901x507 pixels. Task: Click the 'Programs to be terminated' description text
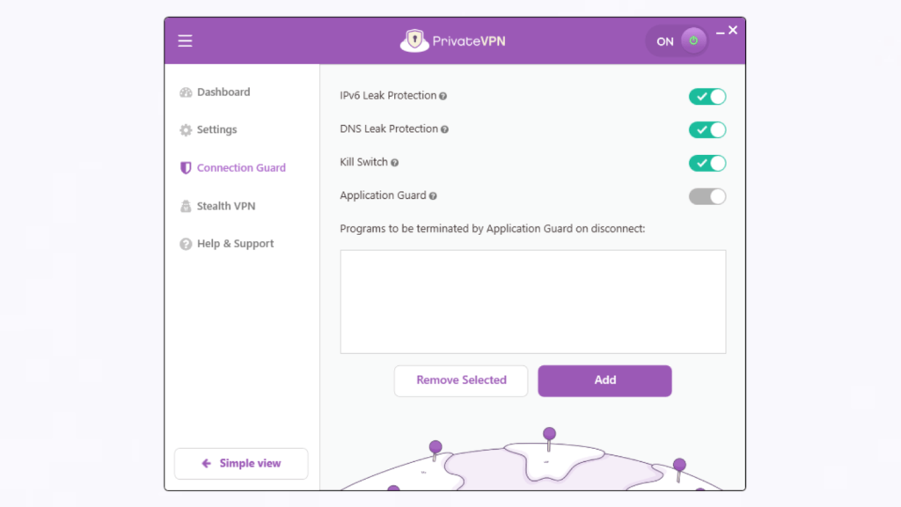[493, 229]
